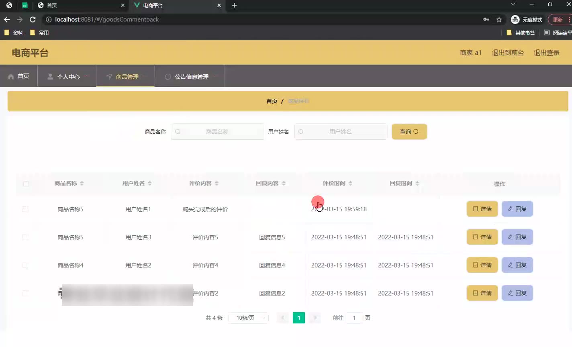Click 退出登录 to log out
Viewport: 572px width, 347px height.
[x=546, y=53]
